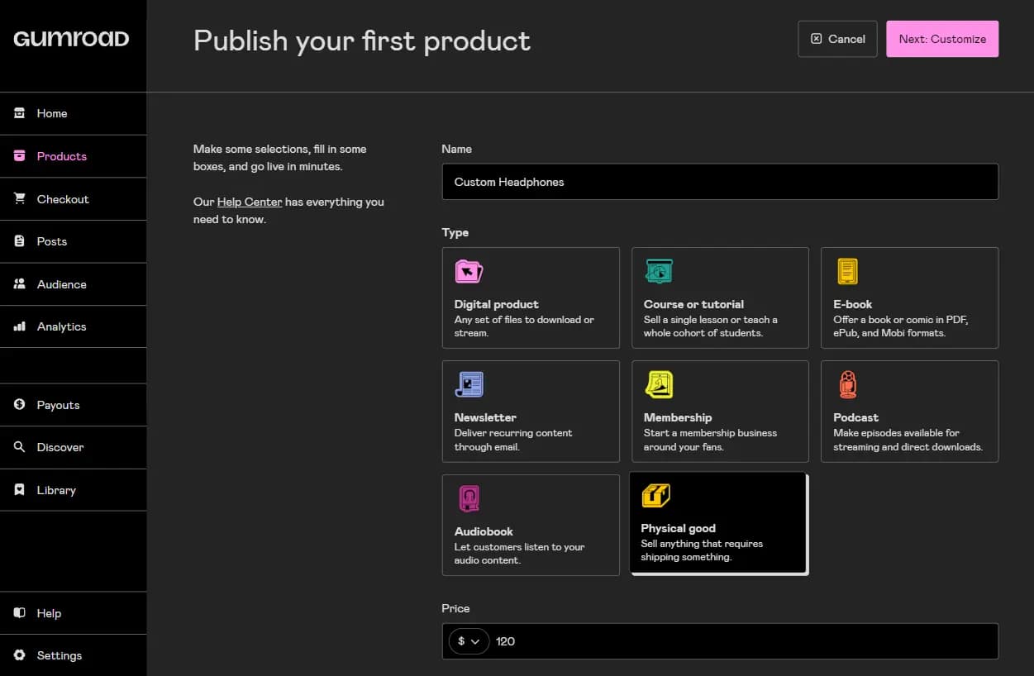Click the Posts document icon
The image size is (1034, 676).
click(20, 241)
